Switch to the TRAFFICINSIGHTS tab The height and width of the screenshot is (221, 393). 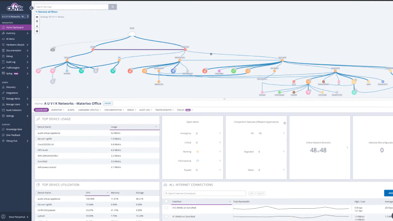(x=163, y=110)
